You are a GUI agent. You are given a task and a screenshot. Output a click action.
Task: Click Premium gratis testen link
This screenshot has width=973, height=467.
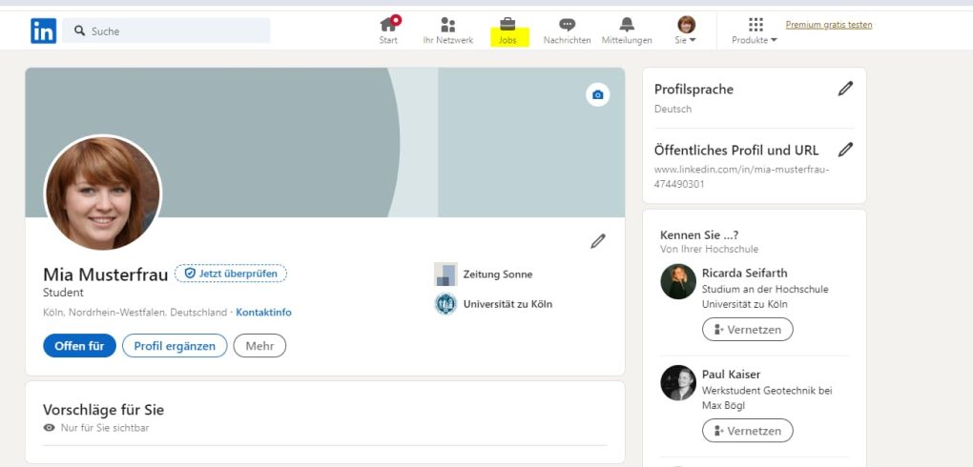tap(828, 25)
